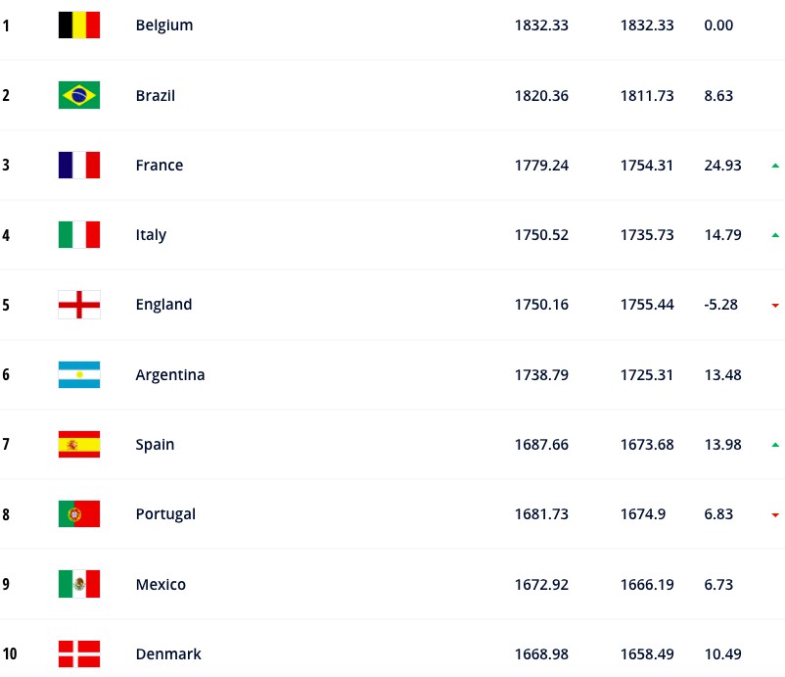Click Spain's green up arrow indicator
Viewport: 785px width, 677px height.
[x=775, y=445]
